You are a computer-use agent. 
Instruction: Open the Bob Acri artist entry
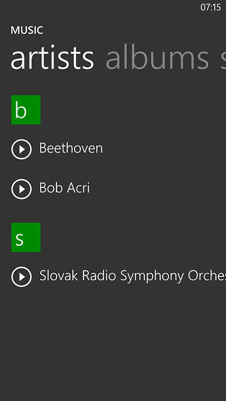(x=65, y=188)
